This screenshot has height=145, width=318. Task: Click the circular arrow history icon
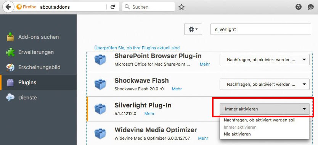pos(298,7)
